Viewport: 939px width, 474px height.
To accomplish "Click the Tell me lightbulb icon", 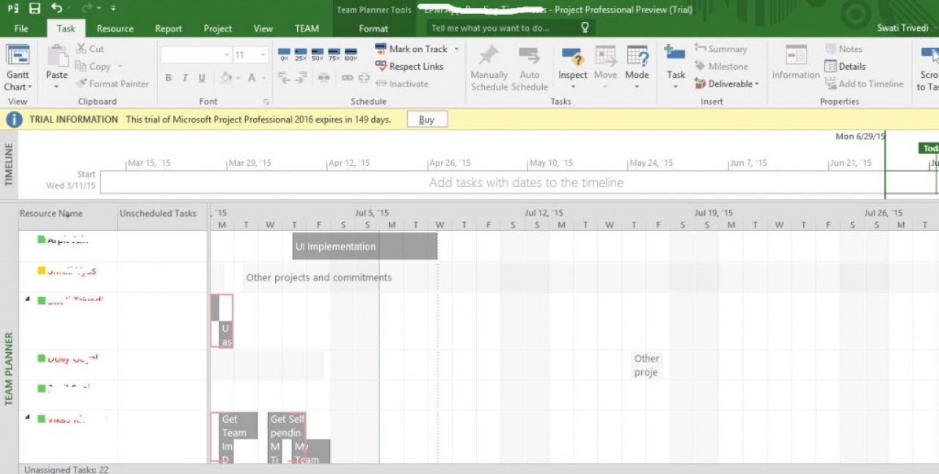I will pyautogui.click(x=585, y=28).
